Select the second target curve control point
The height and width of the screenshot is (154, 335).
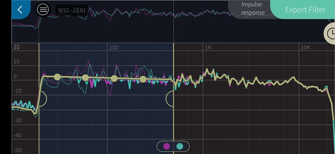coord(85,78)
